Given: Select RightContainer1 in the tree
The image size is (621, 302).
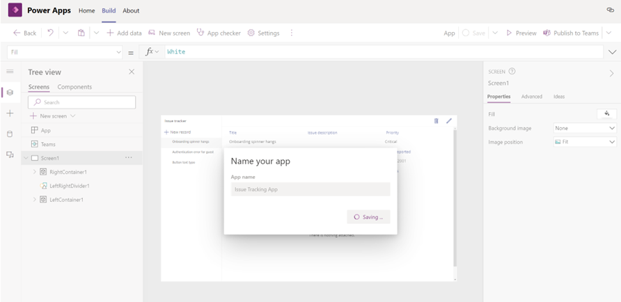Looking at the screenshot, I should [x=68, y=172].
